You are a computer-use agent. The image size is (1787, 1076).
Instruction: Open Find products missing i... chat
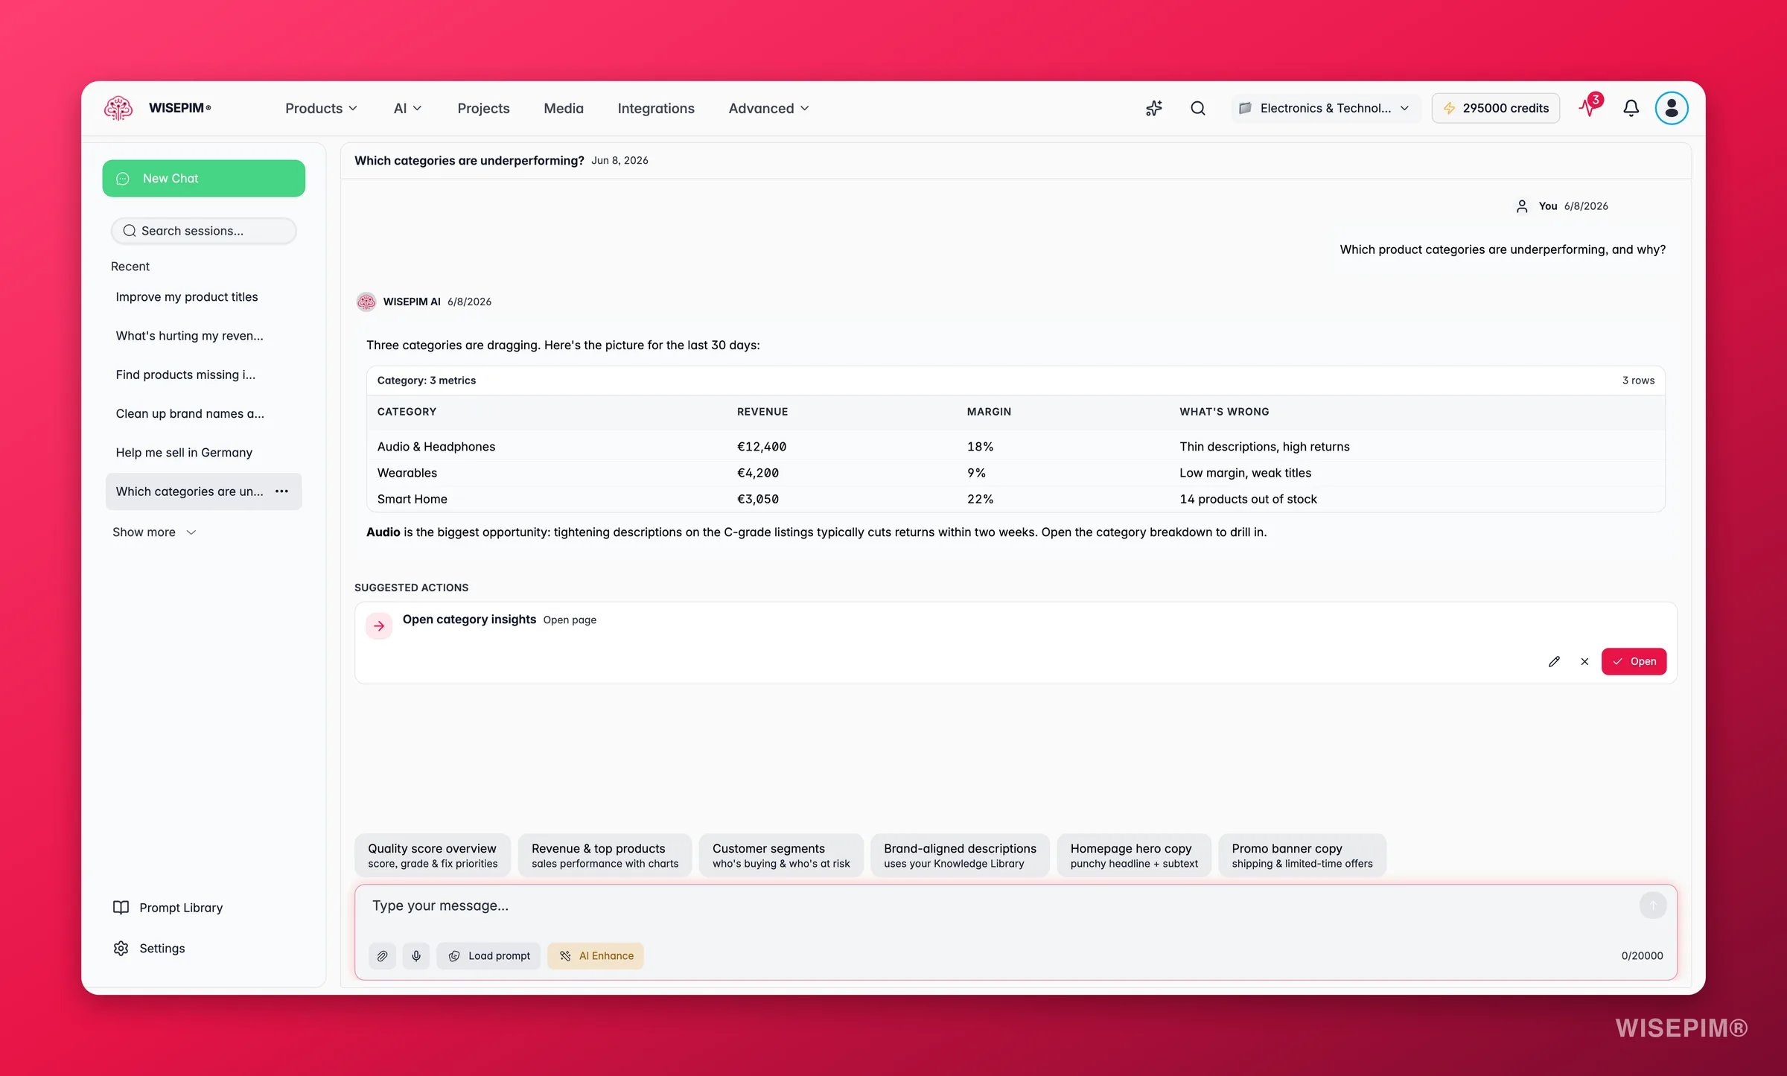click(203, 375)
